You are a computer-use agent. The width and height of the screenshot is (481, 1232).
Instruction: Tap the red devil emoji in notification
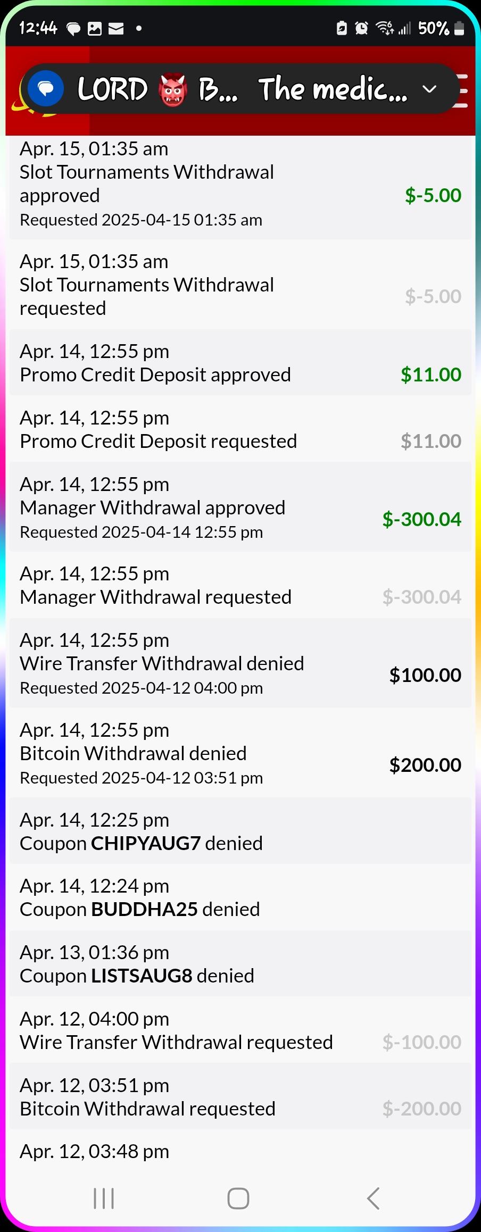click(172, 89)
